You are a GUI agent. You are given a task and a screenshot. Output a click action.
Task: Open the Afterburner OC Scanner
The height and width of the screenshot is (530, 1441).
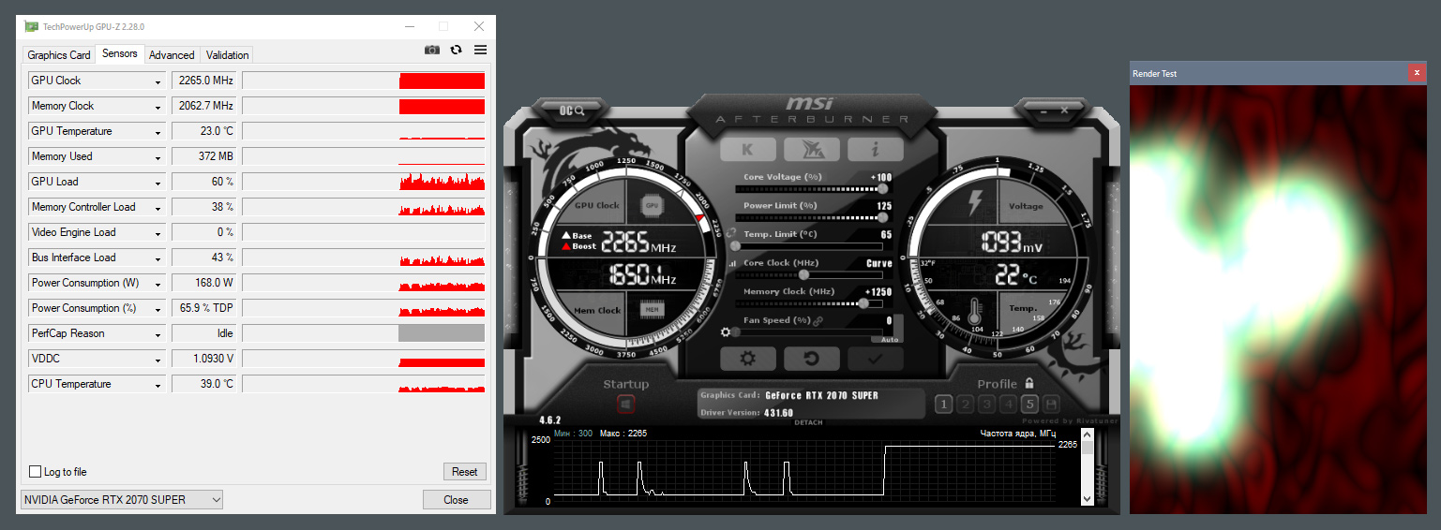pos(574,110)
